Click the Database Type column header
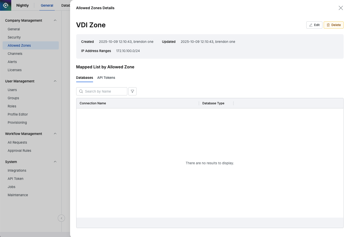349x237 pixels. [213, 103]
